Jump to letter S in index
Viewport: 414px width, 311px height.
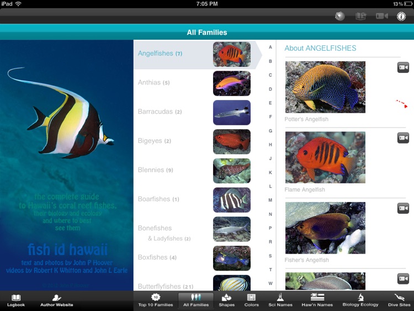270,256
